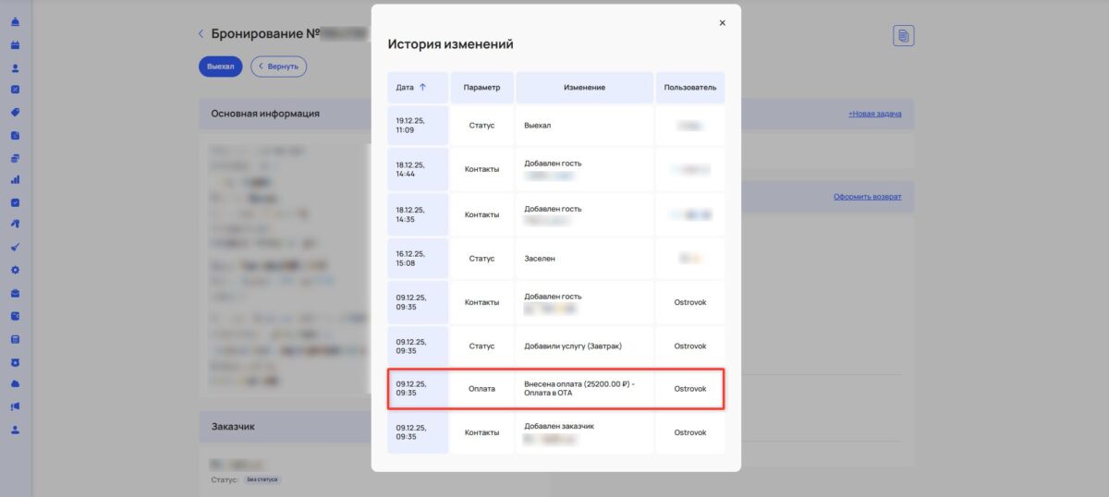Open the Оформить возврат link
The width and height of the screenshot is (1109, 497).
click(x=867, y=197)
